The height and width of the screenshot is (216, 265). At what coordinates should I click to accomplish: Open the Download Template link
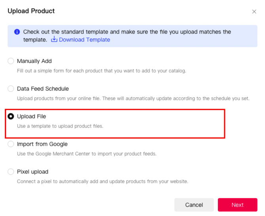84,40
